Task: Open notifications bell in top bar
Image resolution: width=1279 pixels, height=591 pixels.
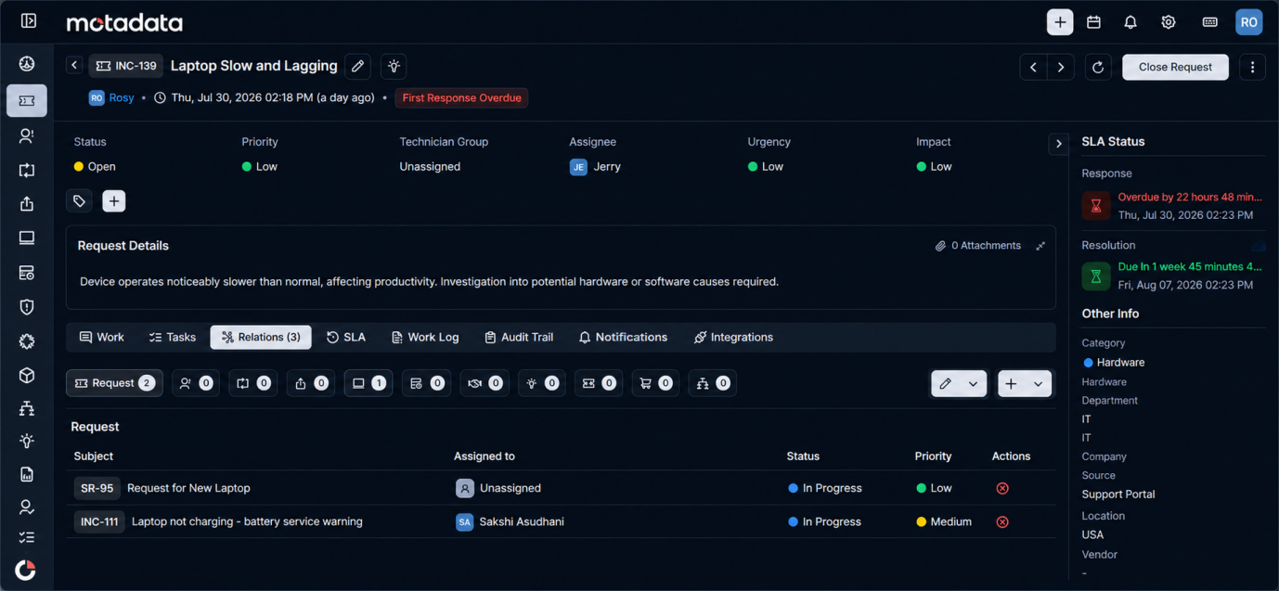Action: (x=1130, y=22)
